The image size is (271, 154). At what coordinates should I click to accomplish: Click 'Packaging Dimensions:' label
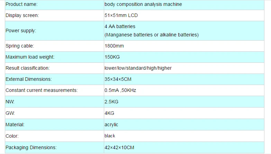pyautogui.click(x=31, y=148)
